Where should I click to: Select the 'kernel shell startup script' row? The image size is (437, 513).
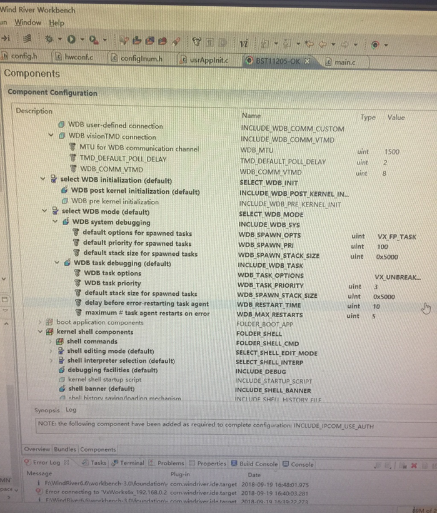point(104,379)
